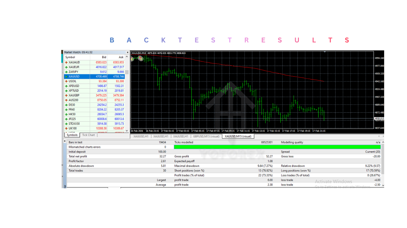Select the red arrow icon next to USOIL

tap(66, 81)
